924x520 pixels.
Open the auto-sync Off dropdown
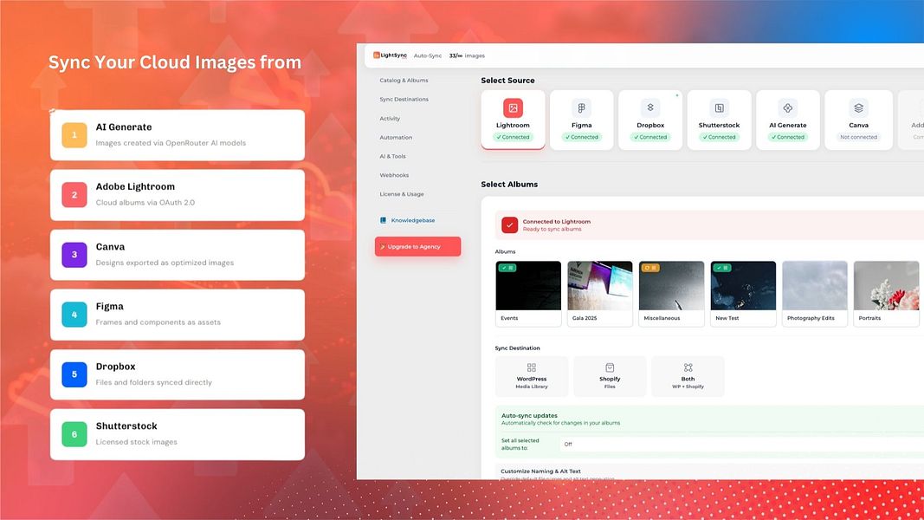pyautogui.click(x=741, y=444)
